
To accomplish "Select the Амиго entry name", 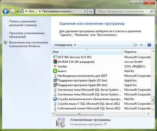I will click(x=62, y=71).
